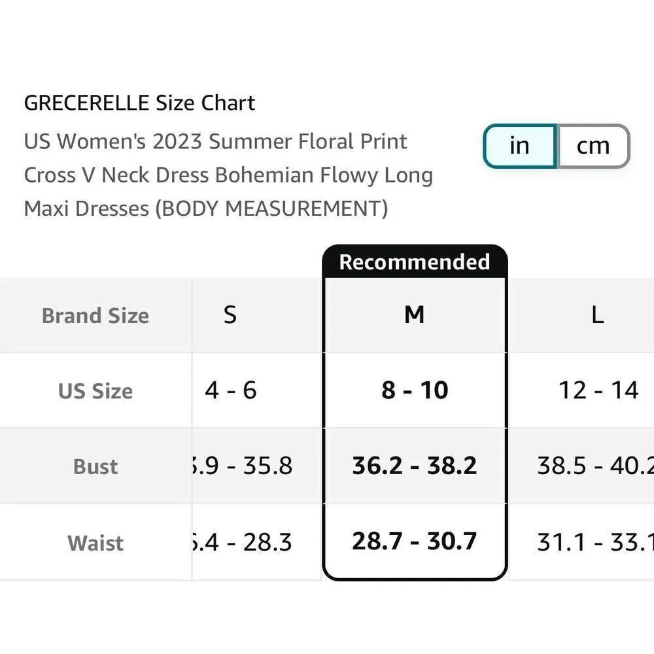
Task: Select the S size column header
Action: coord(230,315)
